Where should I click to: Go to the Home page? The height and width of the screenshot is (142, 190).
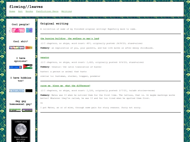[x=12, y=11]
